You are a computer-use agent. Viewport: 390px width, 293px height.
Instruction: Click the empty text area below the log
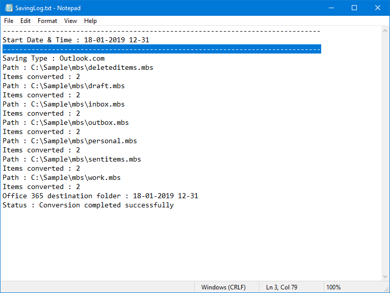(191, 245)
